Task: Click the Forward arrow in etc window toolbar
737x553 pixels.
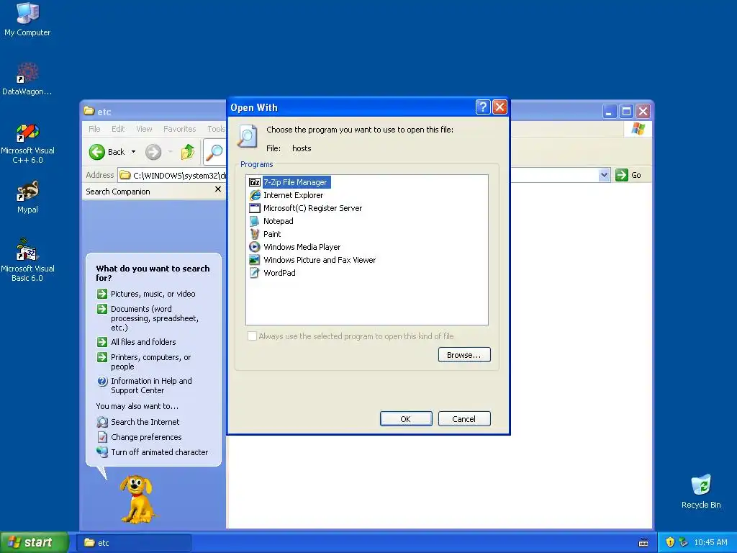Action: click(153, 152)
